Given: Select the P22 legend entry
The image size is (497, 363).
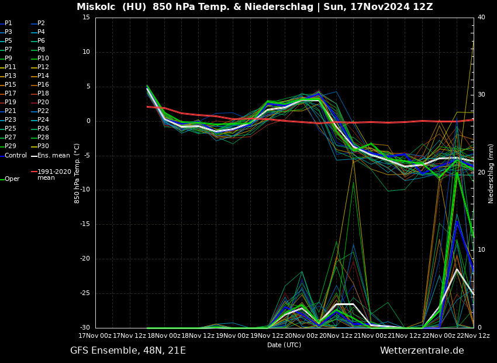Looking at the screenshot, I should 43,111.
